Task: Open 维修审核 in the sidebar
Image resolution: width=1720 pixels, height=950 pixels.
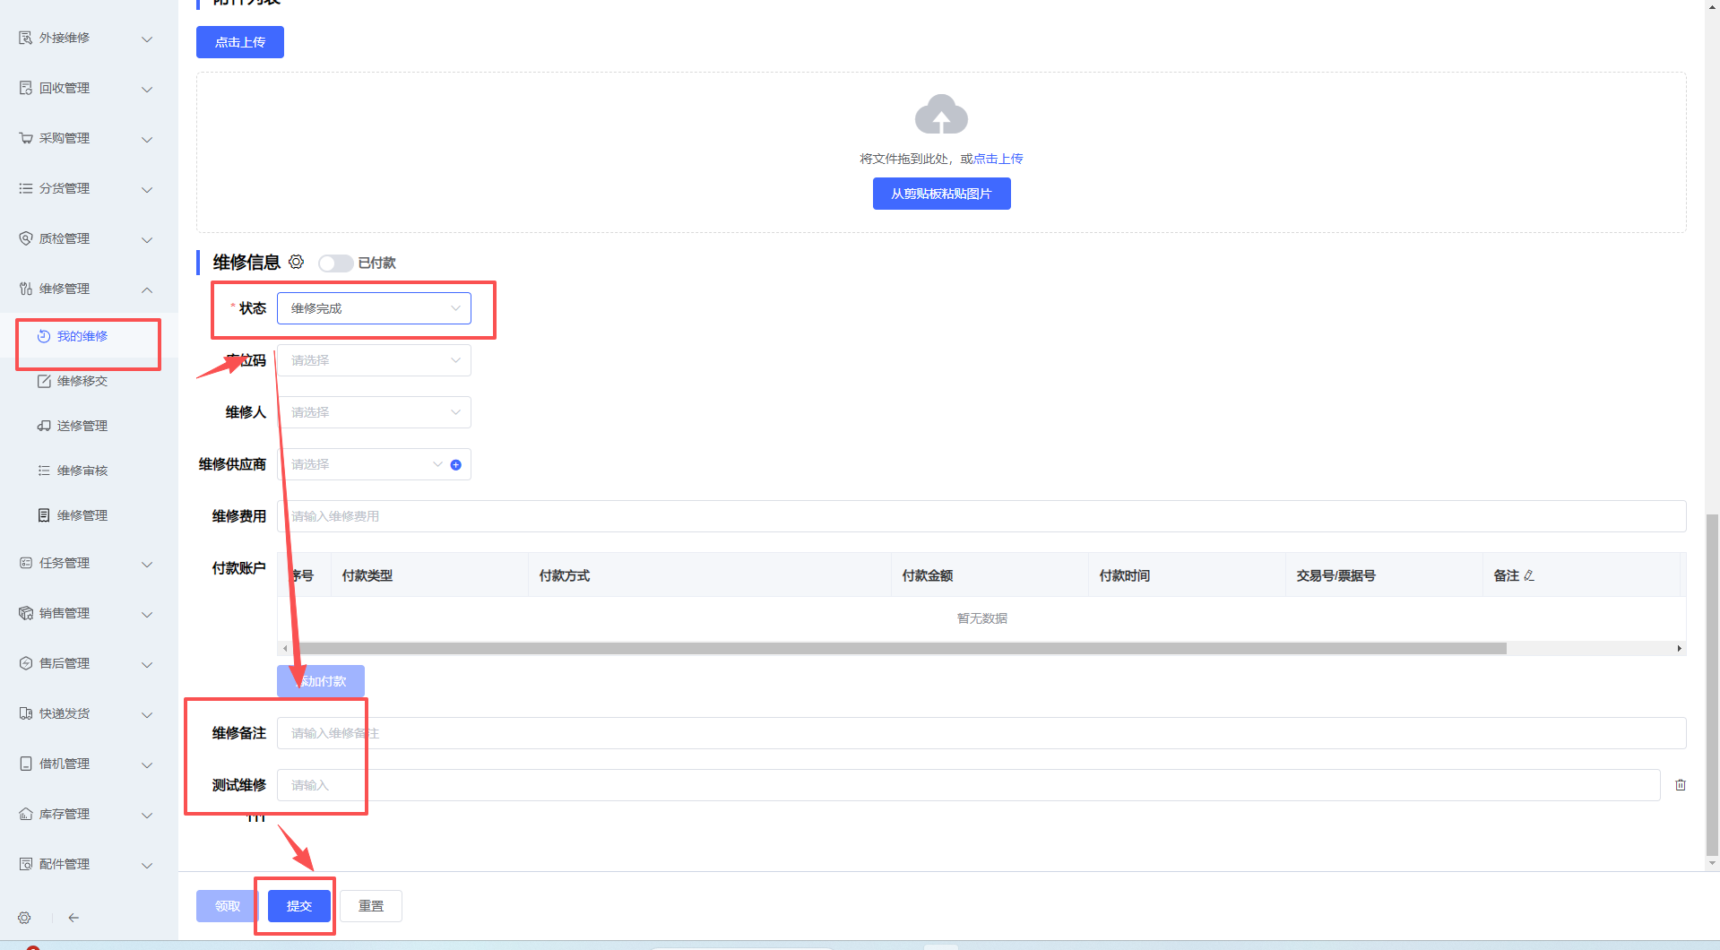Action: pyautogui.click(x=82, y=471)
